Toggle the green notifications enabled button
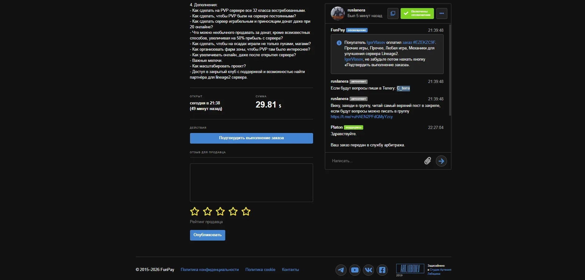Viewport: 585px width, 280px height. (x=417, y=13)
